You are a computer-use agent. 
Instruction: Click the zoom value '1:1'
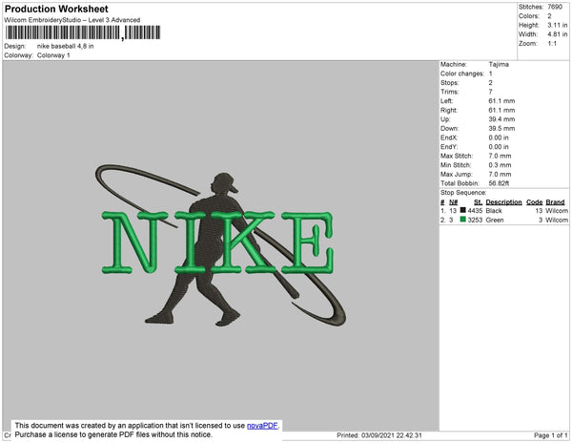coord(552,44)
